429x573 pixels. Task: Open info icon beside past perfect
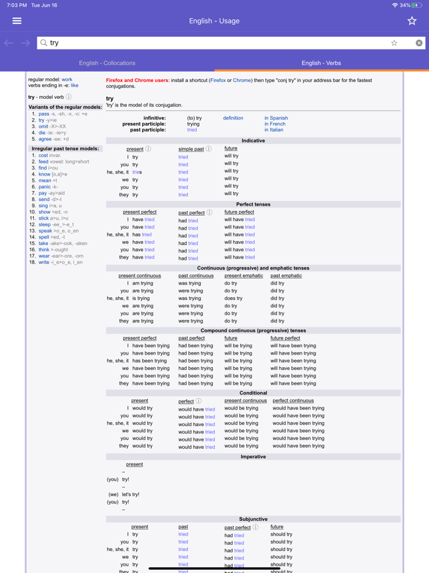pos(209,212)
